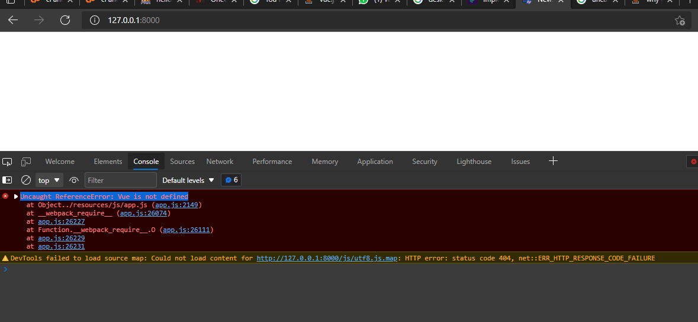
Task: Activate the inspect element picker
Action: 7,162
